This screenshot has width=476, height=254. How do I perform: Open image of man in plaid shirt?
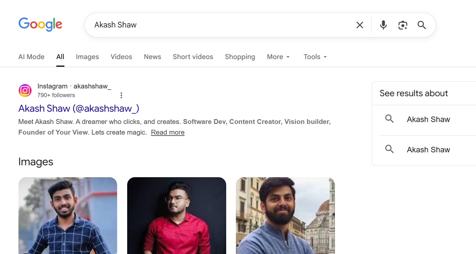(68, 215)
